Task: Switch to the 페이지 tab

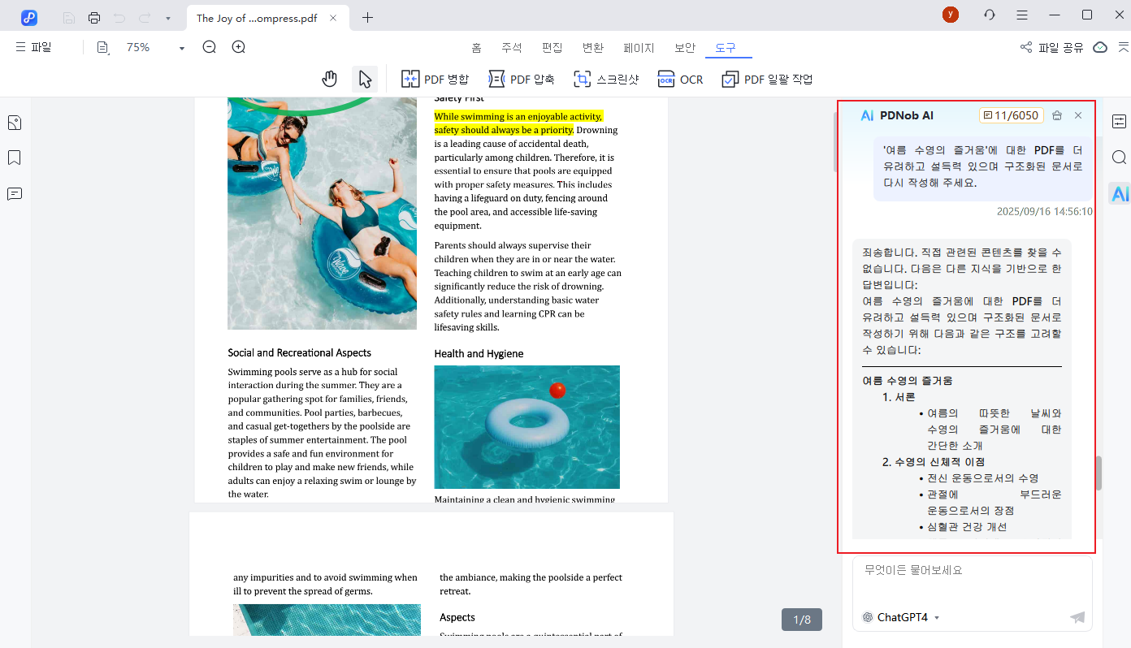Action: point(639,48)
